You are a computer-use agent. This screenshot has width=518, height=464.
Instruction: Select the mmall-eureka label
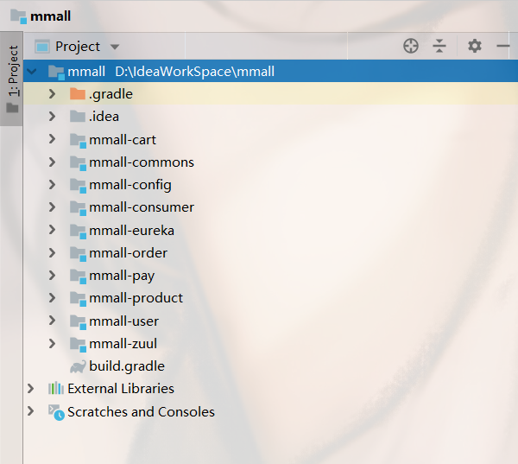click(131, 230)
